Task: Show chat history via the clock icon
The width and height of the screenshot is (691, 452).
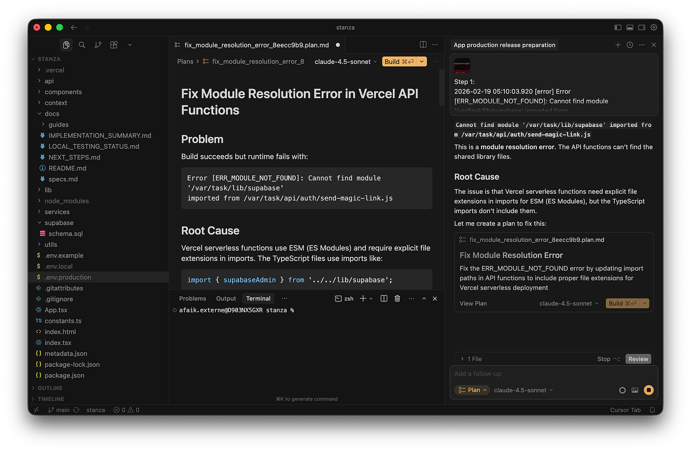Action: 630,45
